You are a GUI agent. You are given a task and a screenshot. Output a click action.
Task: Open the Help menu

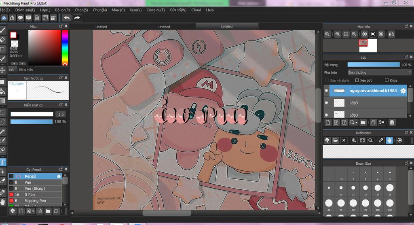210,10
